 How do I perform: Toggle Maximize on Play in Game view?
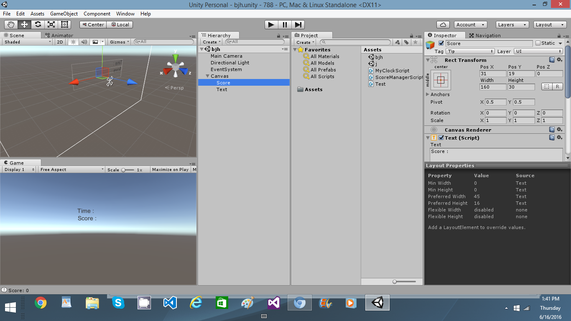click(170, 170)
